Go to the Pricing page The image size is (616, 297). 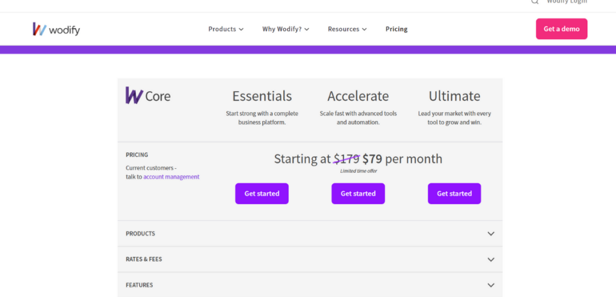coord(396,29)
